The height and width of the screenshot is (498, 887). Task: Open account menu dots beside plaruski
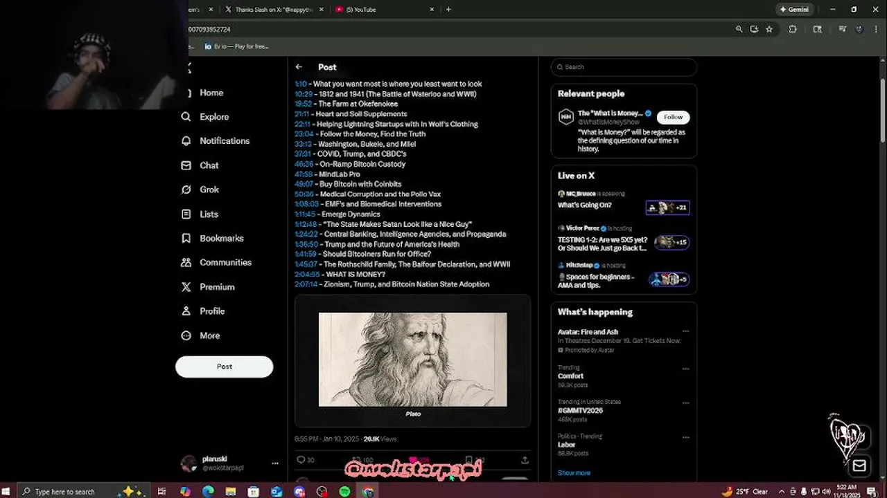point(275,463)
